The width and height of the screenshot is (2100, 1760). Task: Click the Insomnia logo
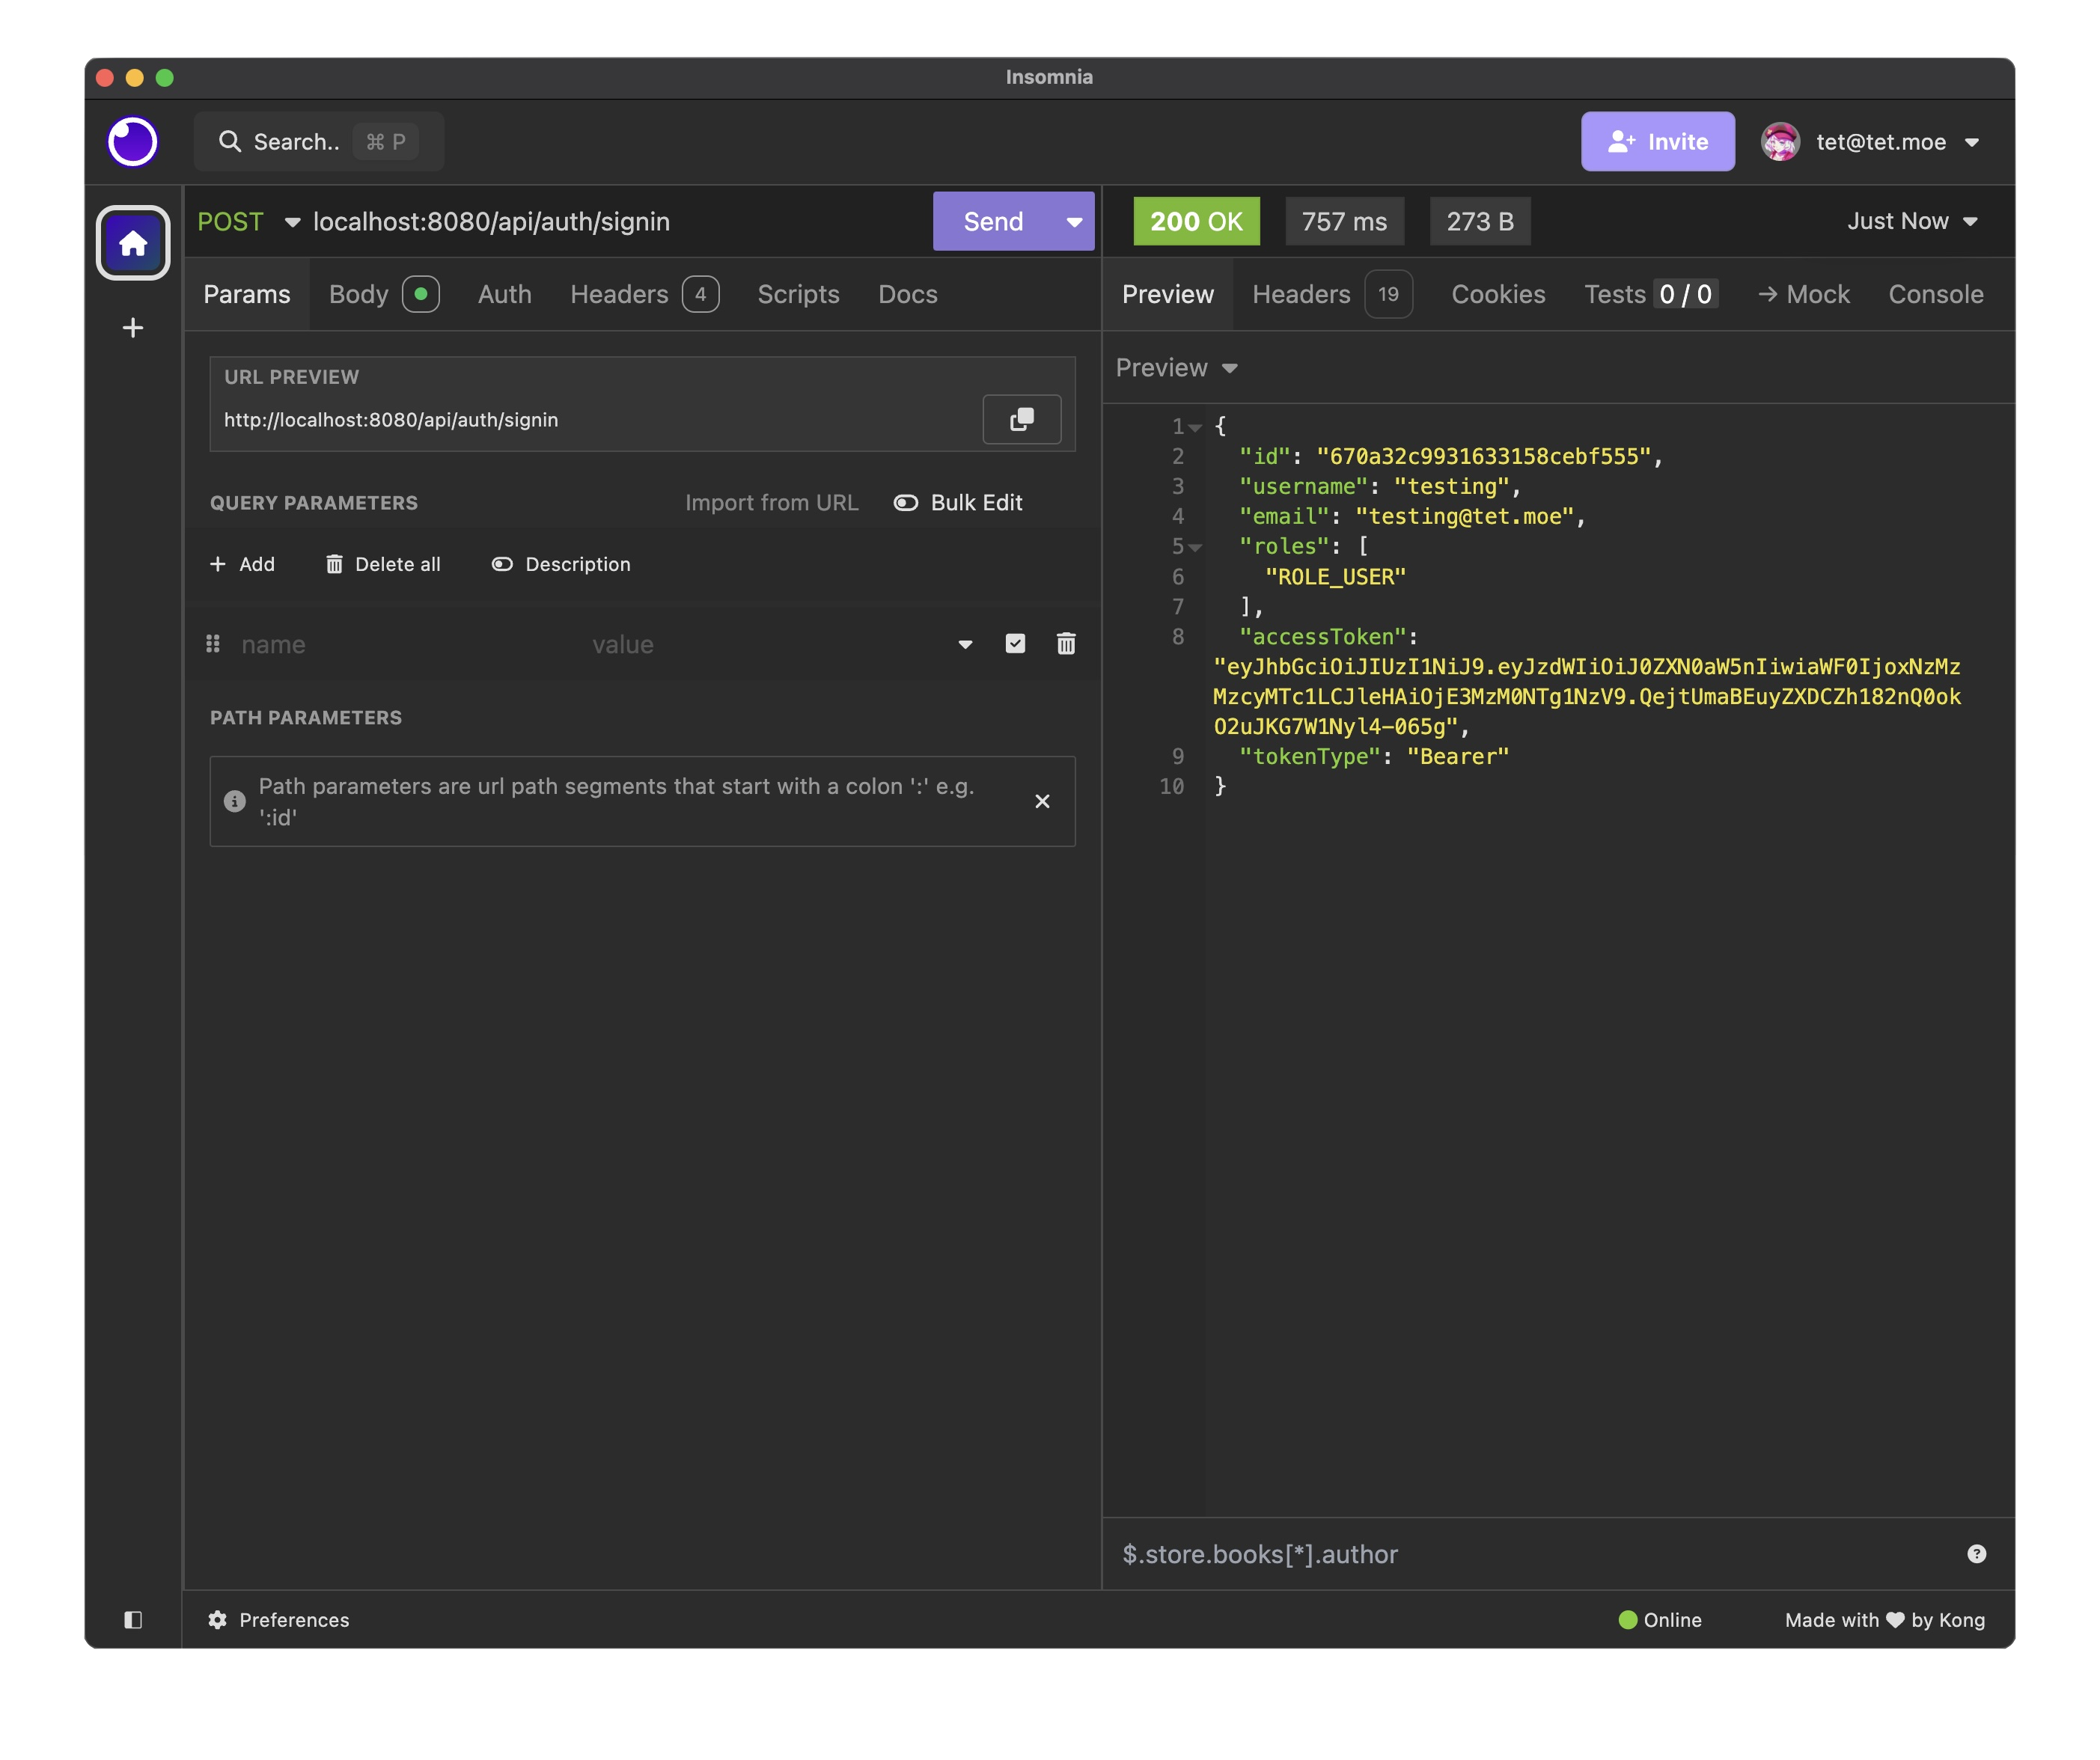(x=133, y=142)
